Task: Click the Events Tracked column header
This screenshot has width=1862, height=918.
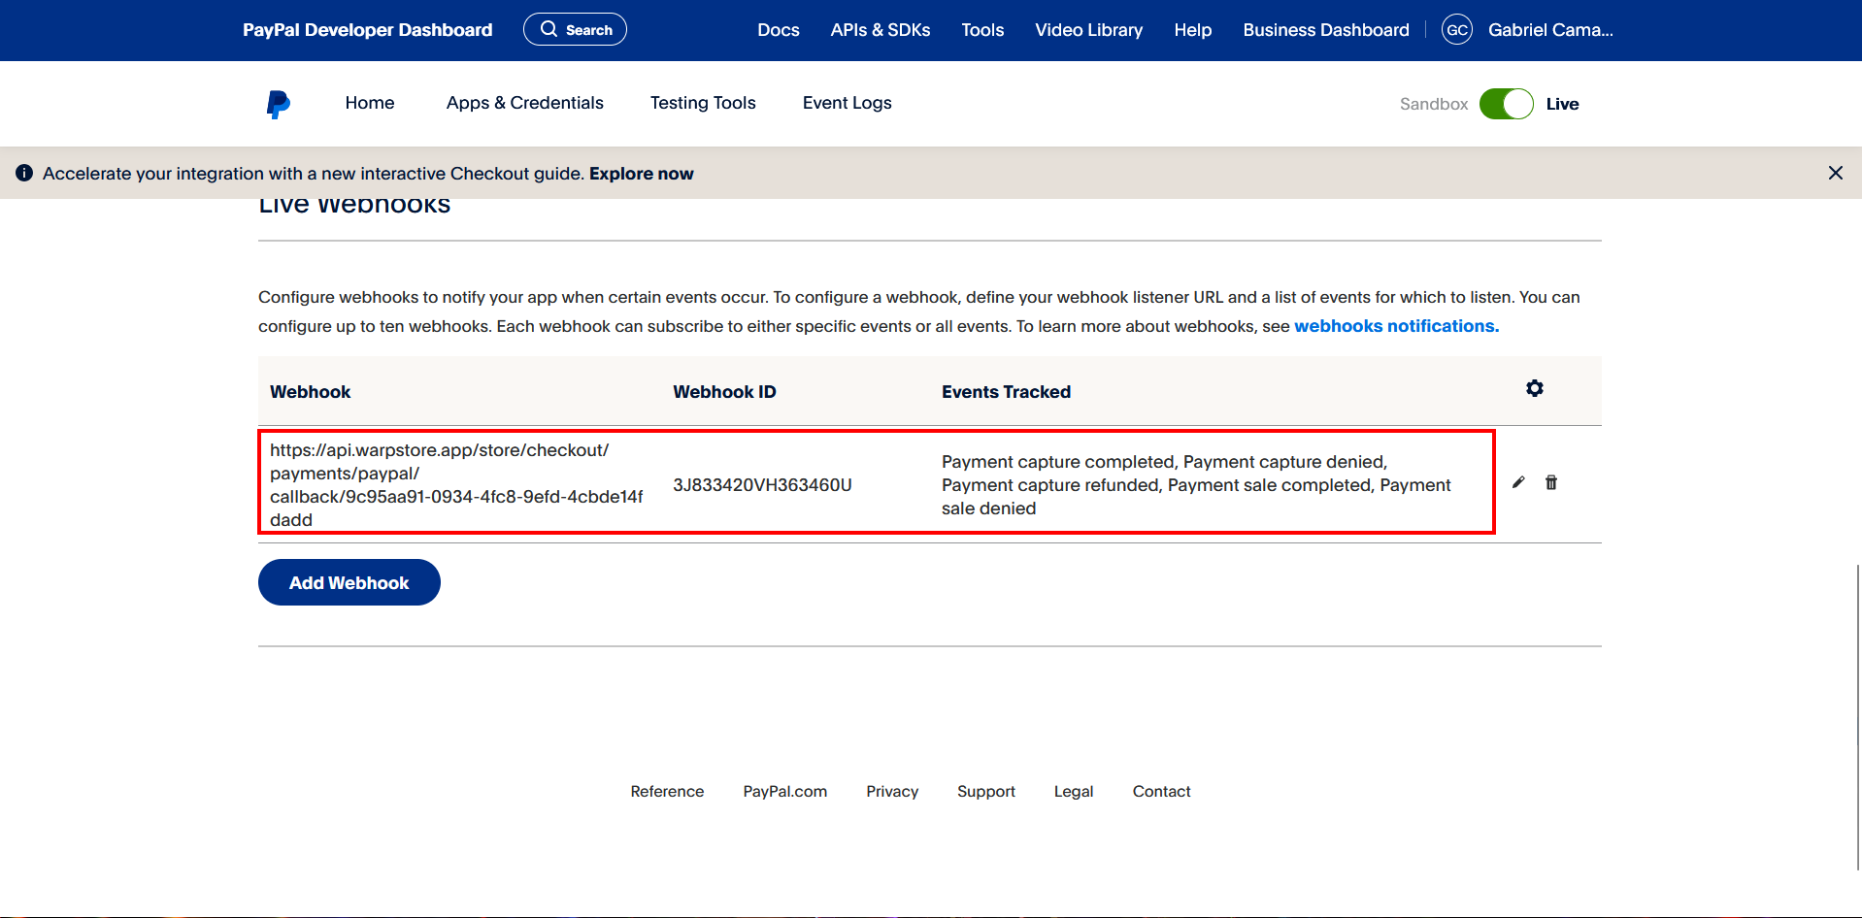Action: click(1006, 392)
